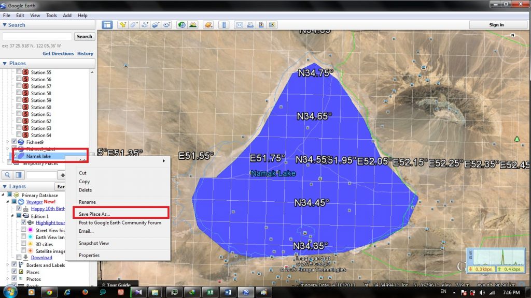Open the Add Image Overlay tool
The width and height of the screenshot is (531, 298).
point(156,24)
